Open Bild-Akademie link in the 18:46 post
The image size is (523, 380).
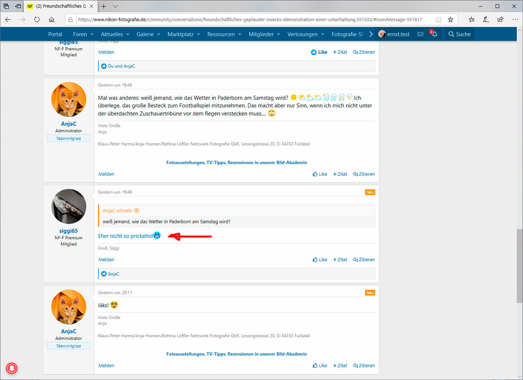237,162
